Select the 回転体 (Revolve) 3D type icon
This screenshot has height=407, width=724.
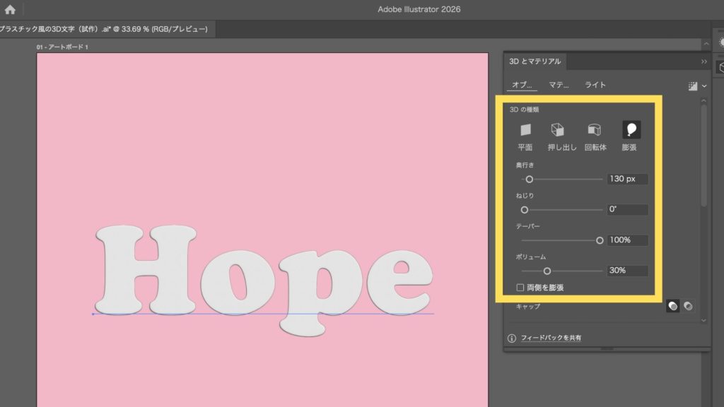pos(595,130)
